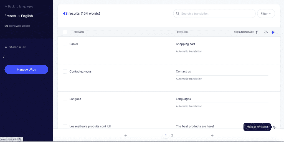284x142 pixels.
Task: Click the creation date sort arrow
Action: [257, 32]
